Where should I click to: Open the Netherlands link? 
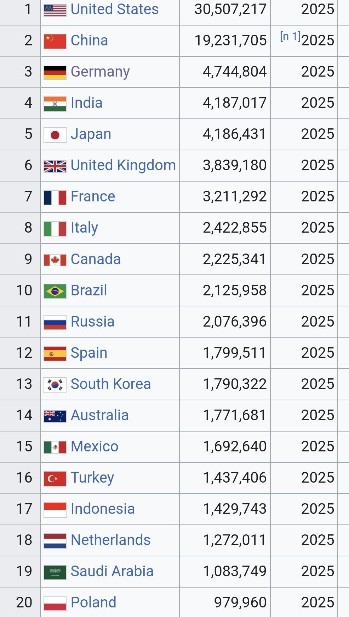(x=110, y=540)
